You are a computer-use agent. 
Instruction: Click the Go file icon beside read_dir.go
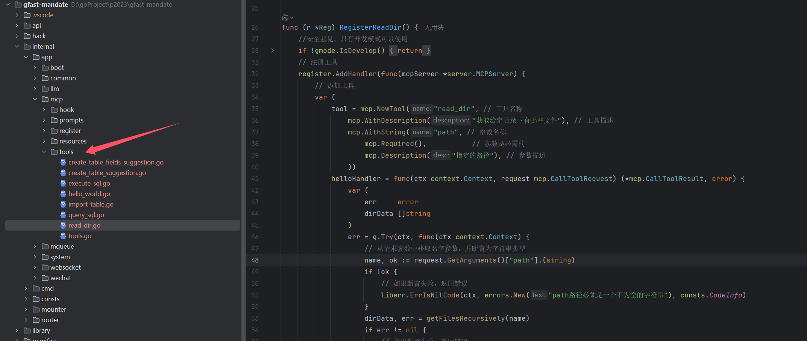click(x=63, y=225)
